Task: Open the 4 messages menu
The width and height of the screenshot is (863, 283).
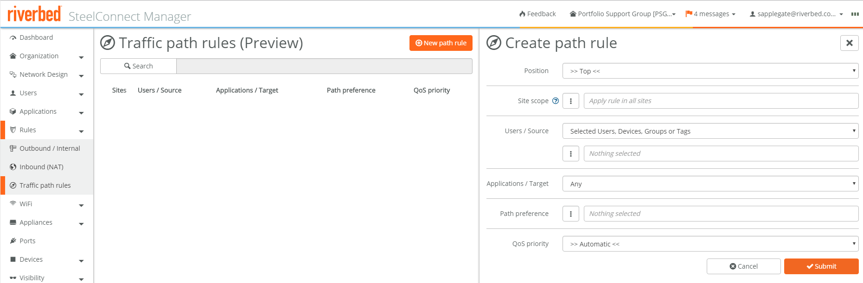Action: point(710,14)
